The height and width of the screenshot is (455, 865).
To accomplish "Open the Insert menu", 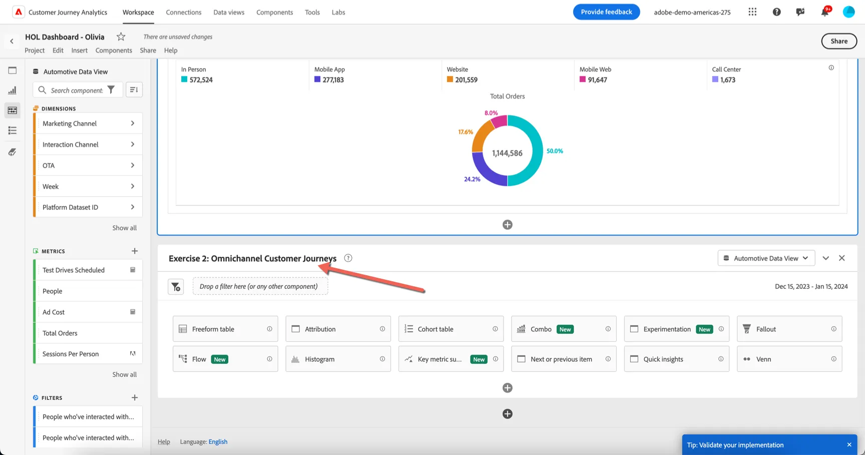I will pos(79,50).
